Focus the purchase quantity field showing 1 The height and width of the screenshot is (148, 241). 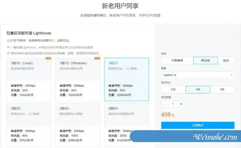tap(173, 104)
